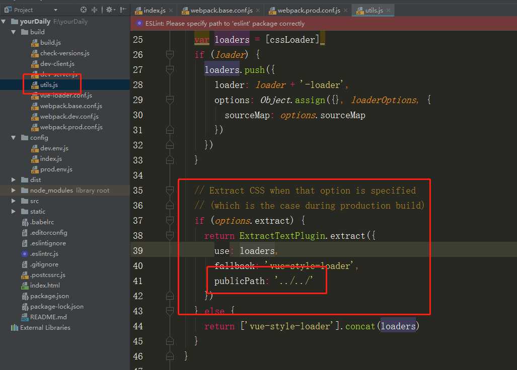Image resolution: width=517 pixels, height=370 pixels.
Task: Select dev-client.js file
Action: pos(57,64)
